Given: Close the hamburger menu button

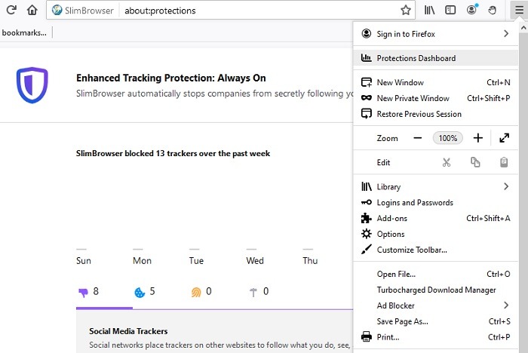Looking at the screenshot, I should (519, 10).
